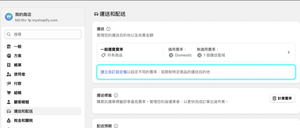Click the truck icon in page heading

pos(96,14)
